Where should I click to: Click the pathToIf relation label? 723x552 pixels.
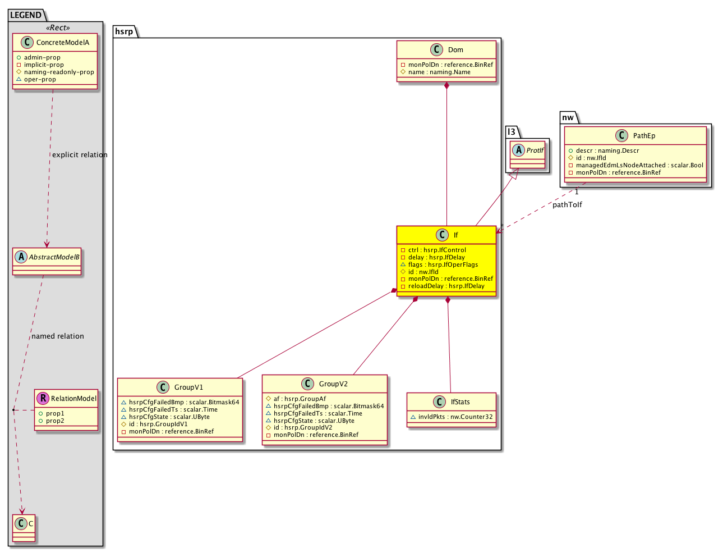point(567,205)
